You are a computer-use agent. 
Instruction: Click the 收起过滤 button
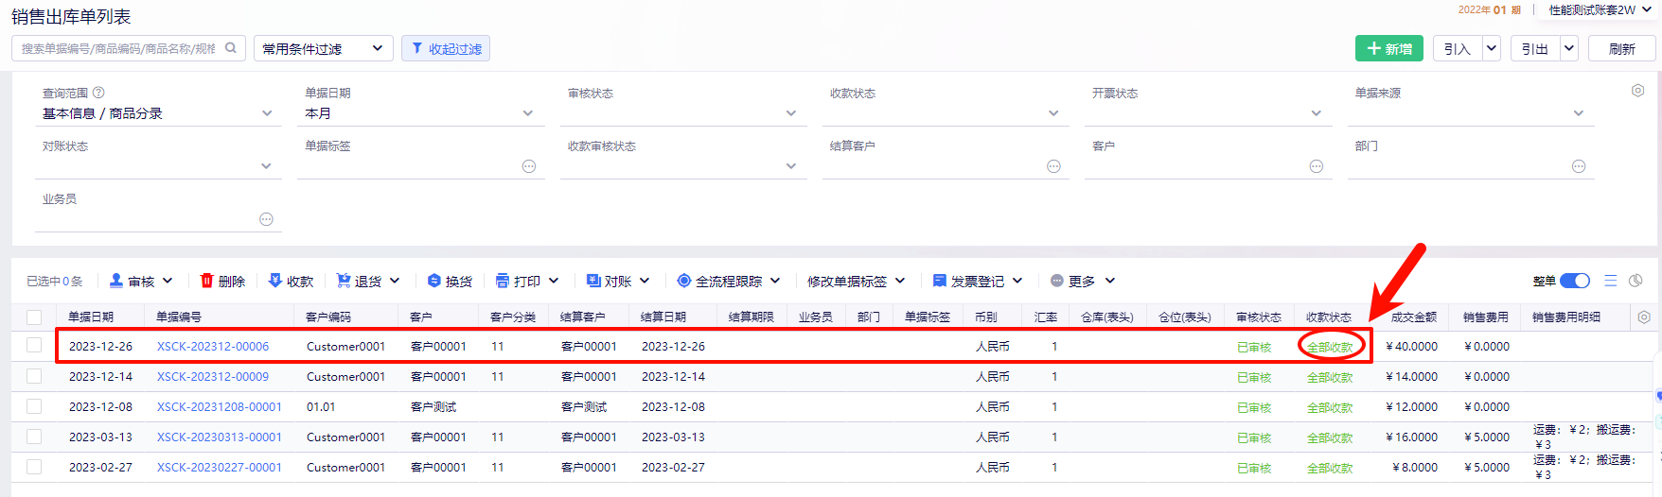pos(446,48)
